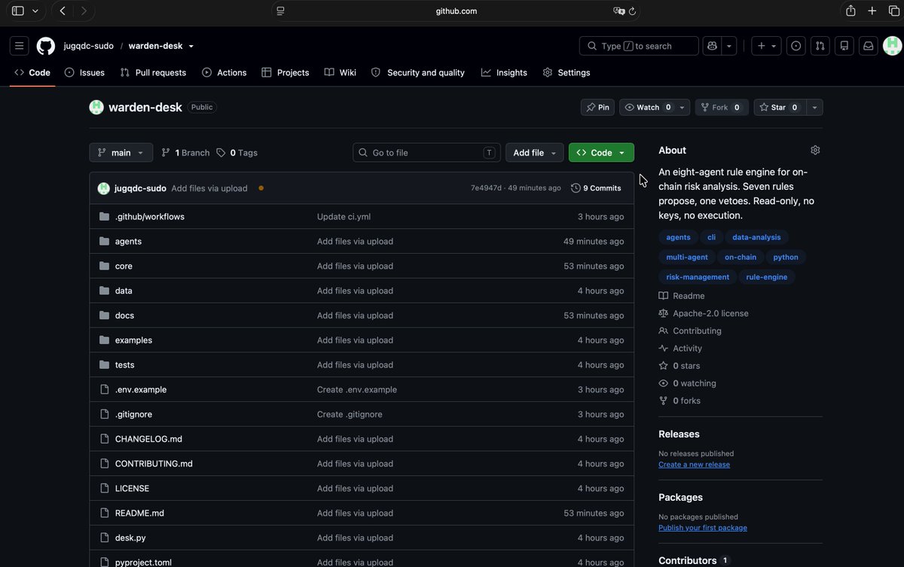The image size is (904, 567).
Task: Star the warden-desk repository
Action: click(779, 108)
